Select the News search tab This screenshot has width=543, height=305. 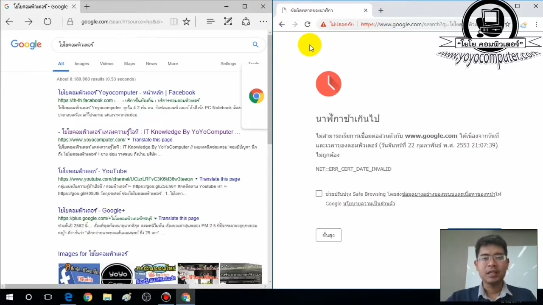click(x=151, y=64)
